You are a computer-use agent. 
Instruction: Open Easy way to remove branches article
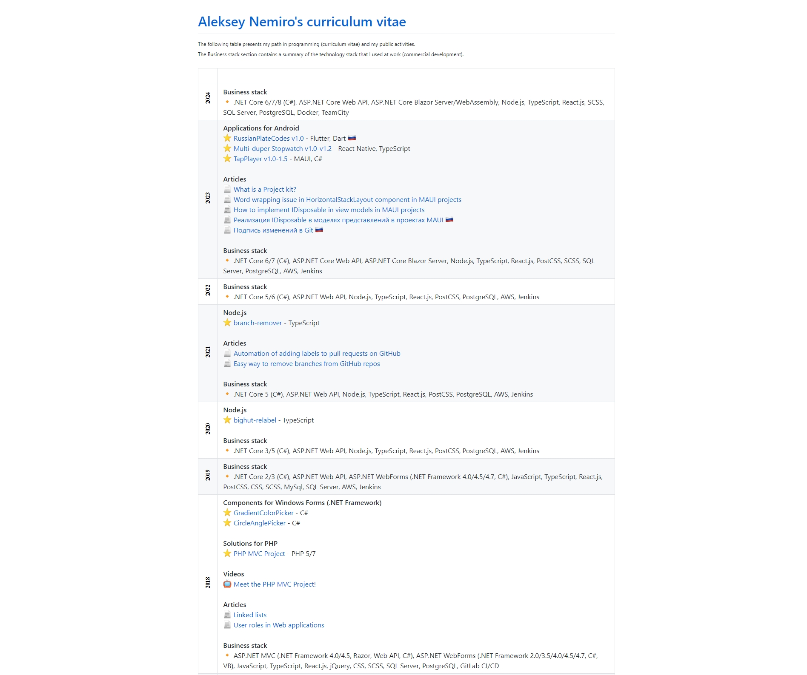pyautogui.click(x=306, y=364)
